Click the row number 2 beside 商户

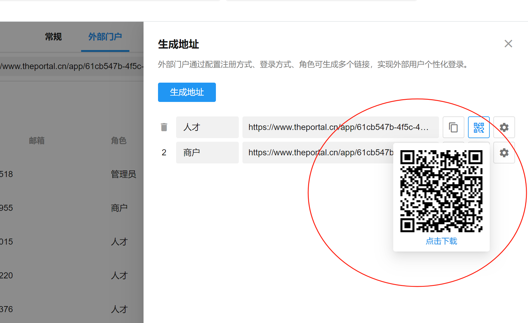point(164,153)
